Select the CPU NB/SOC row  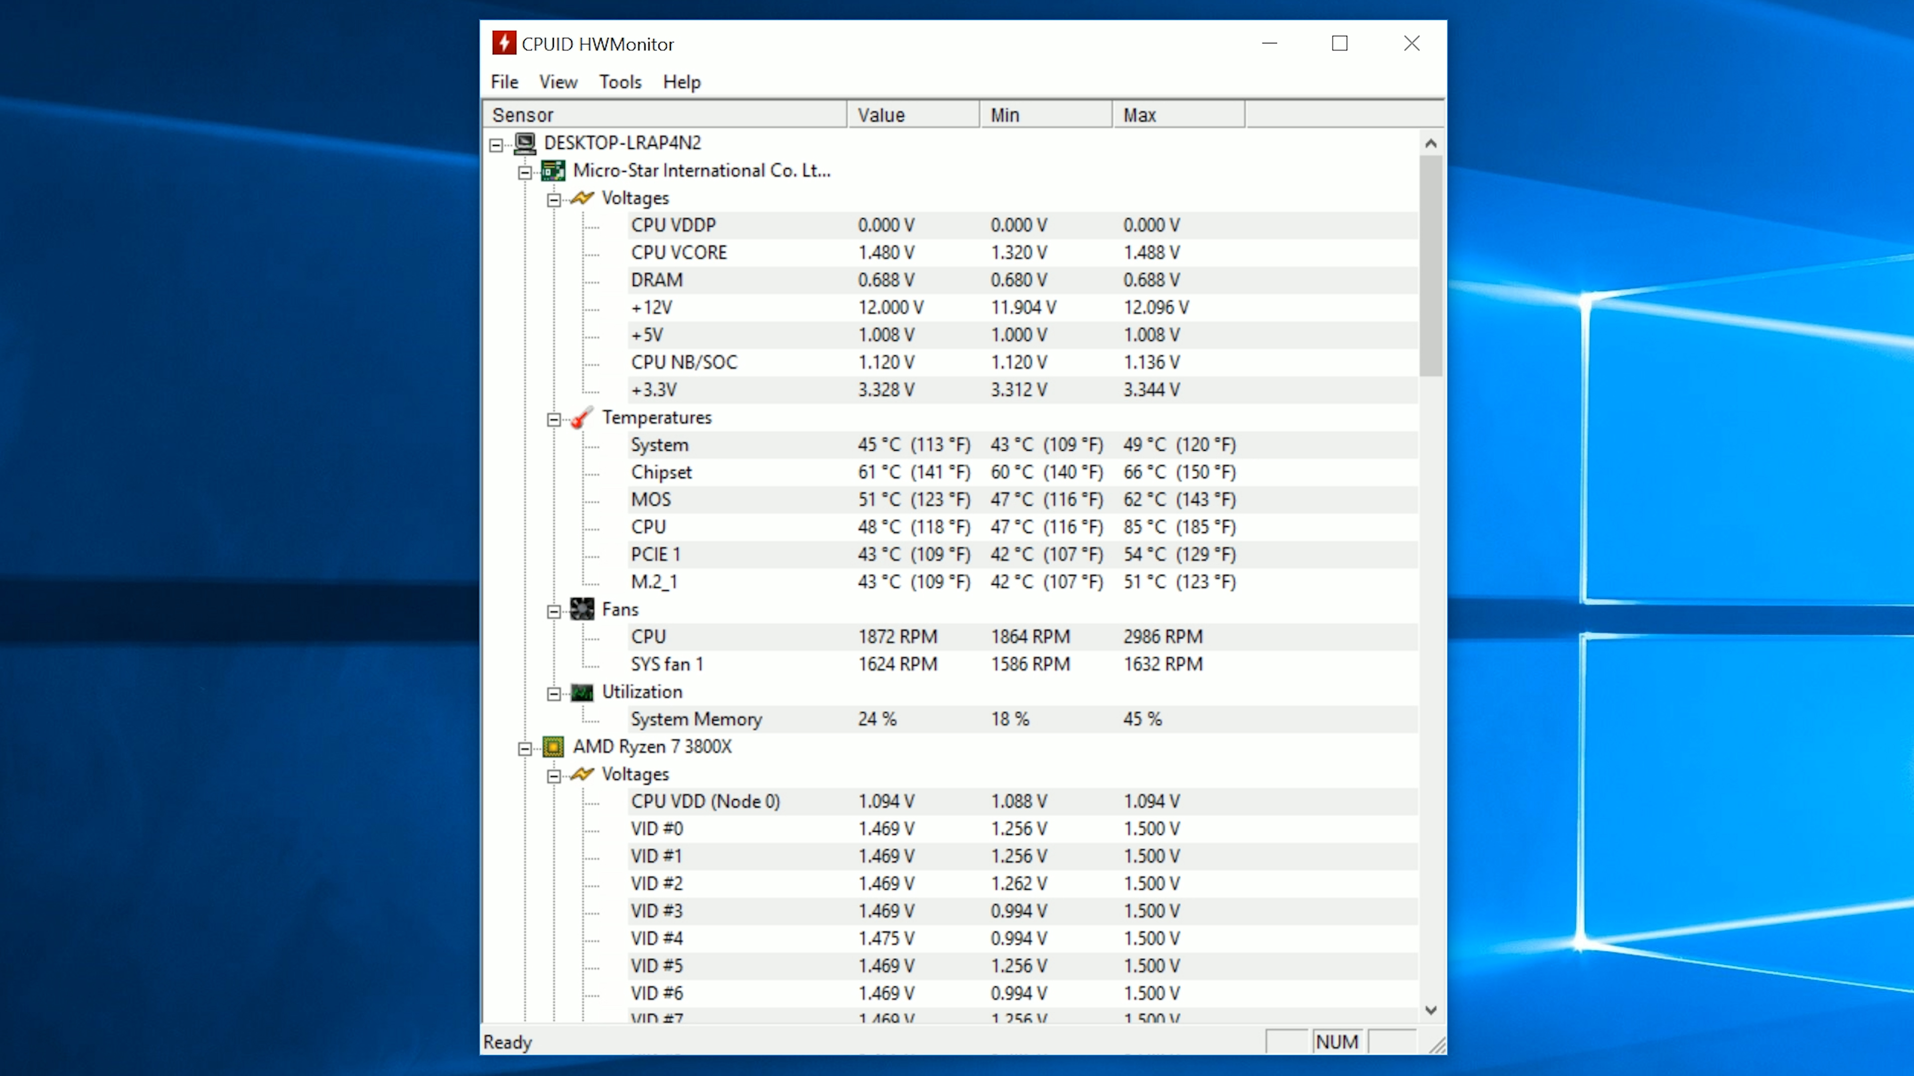(x=1022, y=362)
